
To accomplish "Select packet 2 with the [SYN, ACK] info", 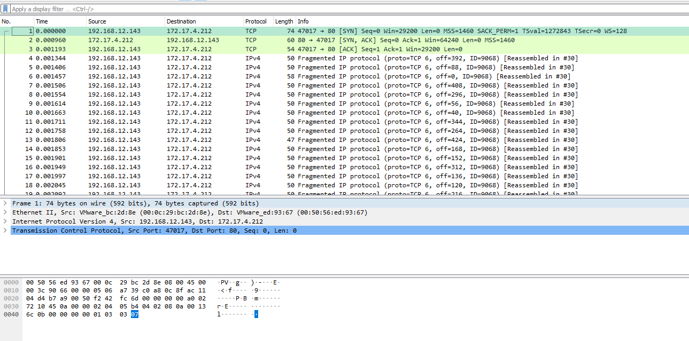I will pyautogui.click(x=344, y=40).
